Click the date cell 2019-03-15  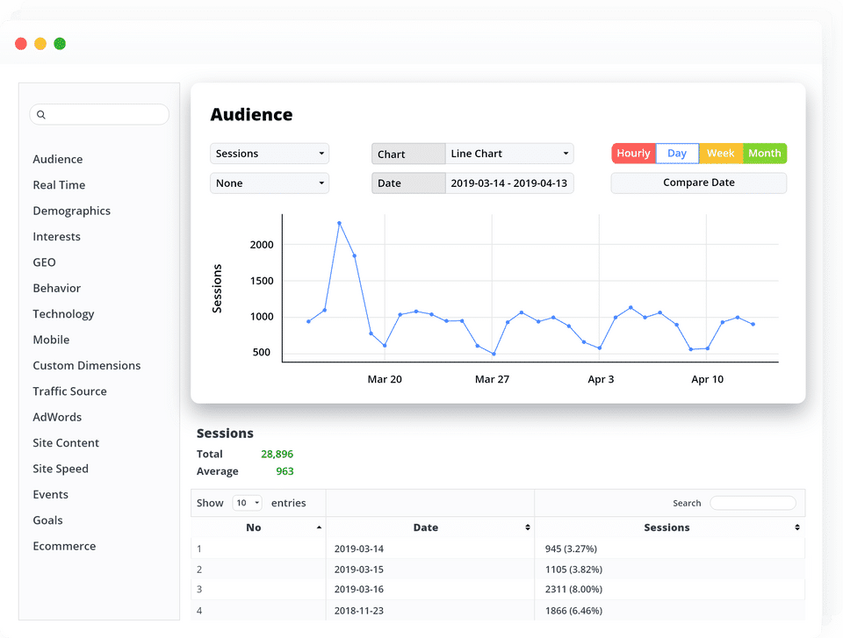tap(359, 570)
